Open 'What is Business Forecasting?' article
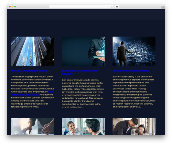The height and width of the screenshot is (145, 172). pyautogui.click(x=131, y=71)
